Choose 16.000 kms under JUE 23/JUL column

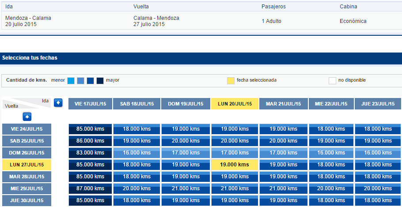[378, 153]
